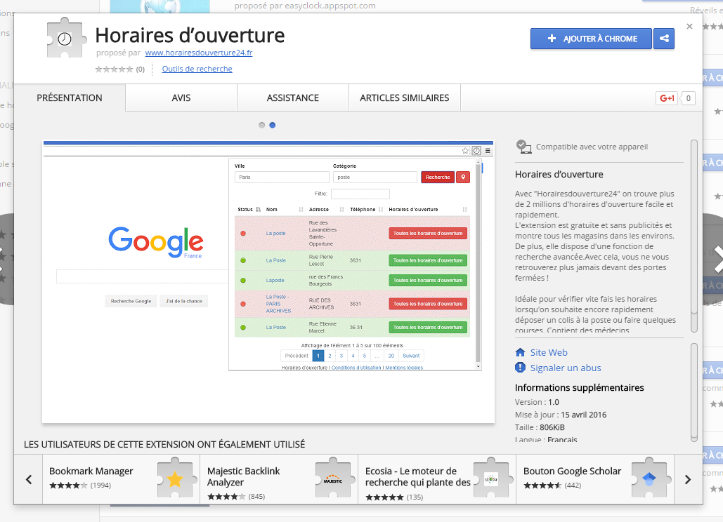
Task: Click Informations supplémentaires heading
Action: (580, 387)
